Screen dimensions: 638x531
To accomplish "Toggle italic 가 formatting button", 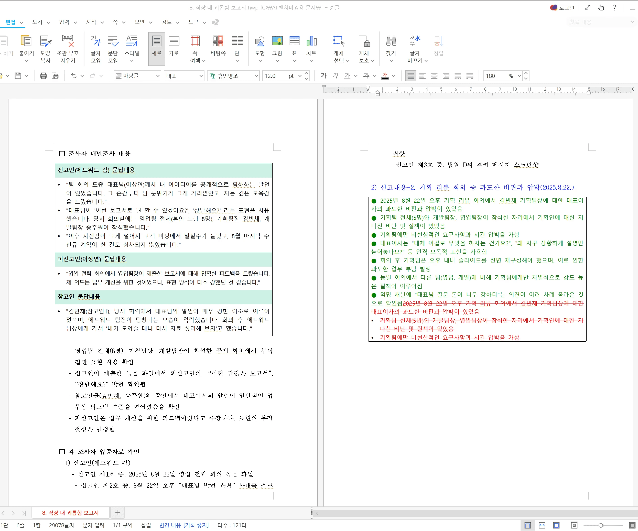I will pyautogui.click(x=335, y=76).
